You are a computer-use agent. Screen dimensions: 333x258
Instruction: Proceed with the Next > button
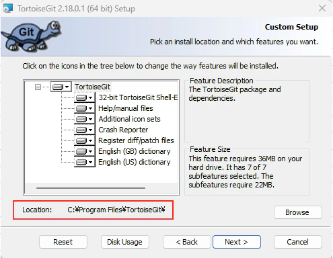pos(237,242)
